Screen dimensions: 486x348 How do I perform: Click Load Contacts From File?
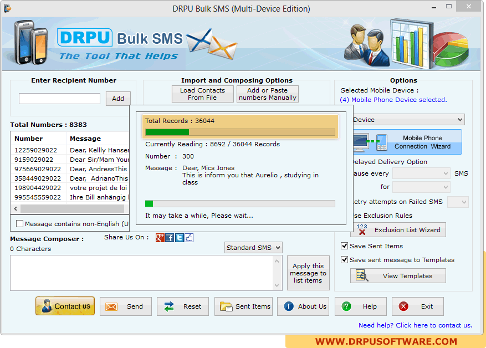pyautogui.click(x=202, y=94)
